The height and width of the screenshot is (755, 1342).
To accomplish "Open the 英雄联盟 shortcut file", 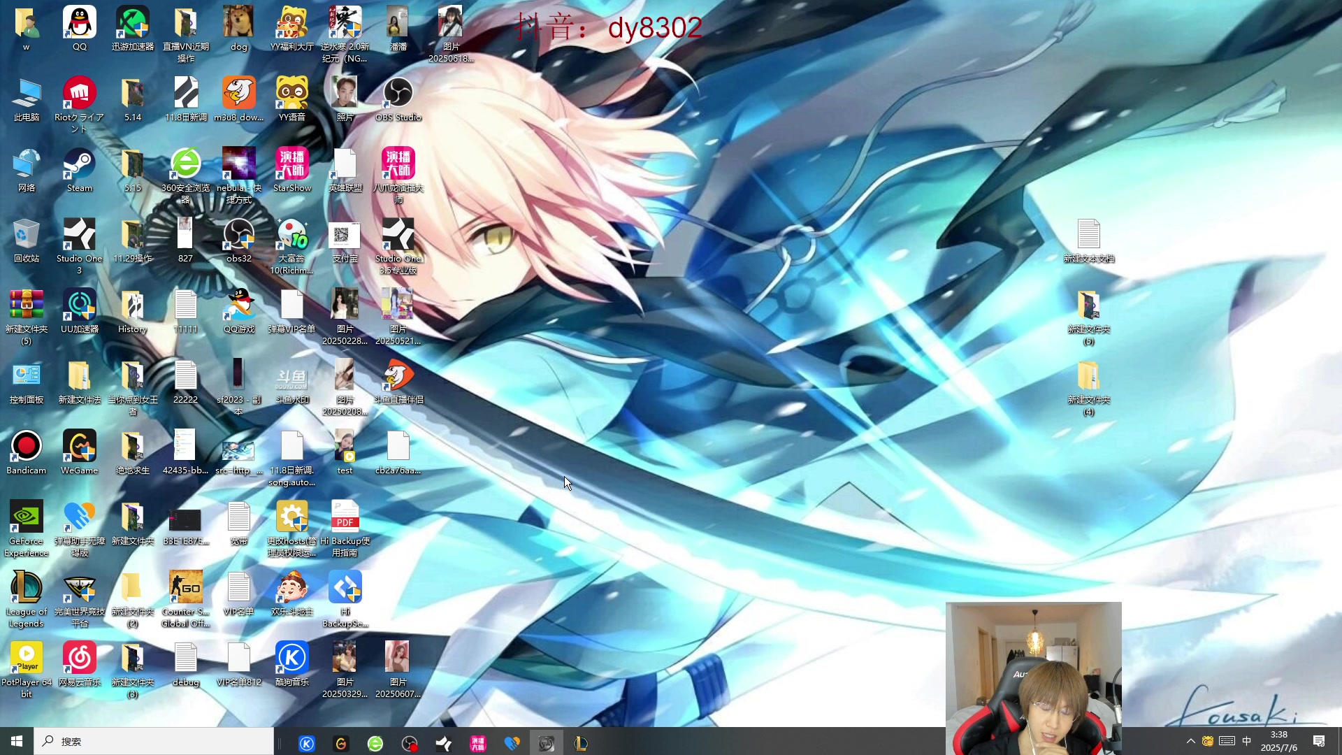I will point(345,164).
